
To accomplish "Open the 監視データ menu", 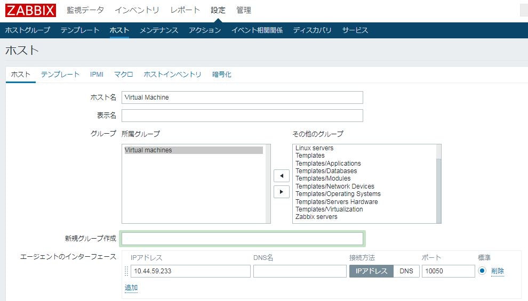I will click(x=85, y=10).
